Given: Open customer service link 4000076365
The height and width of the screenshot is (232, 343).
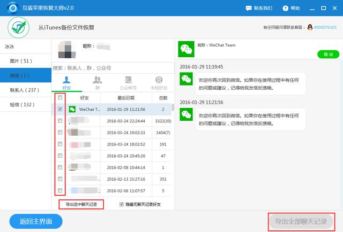Looking at the screenshot, I should coord(325,27).
